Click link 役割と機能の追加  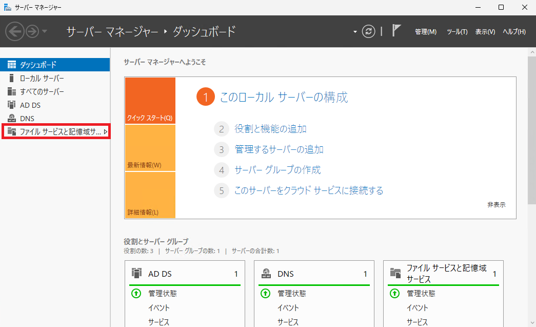(x=270, y=129)
